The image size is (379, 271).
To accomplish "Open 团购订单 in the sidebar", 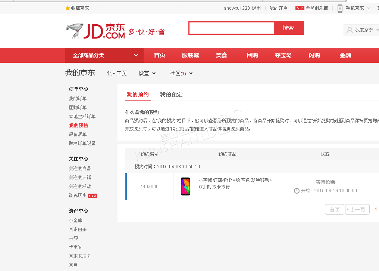I will (78, 108).
